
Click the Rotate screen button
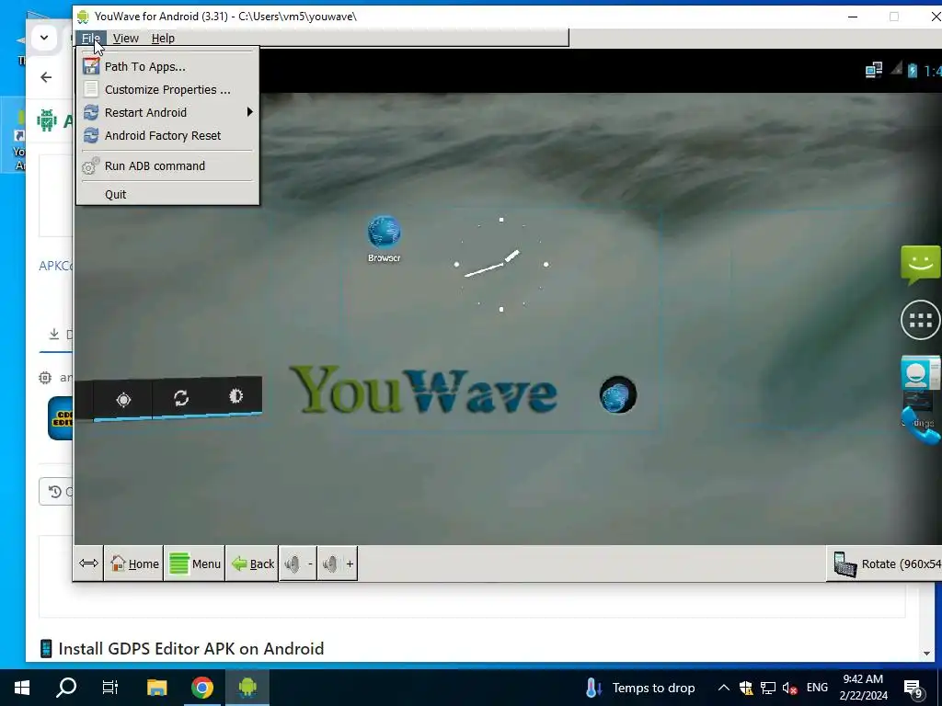pyautogui.click(x=884, y=564)
